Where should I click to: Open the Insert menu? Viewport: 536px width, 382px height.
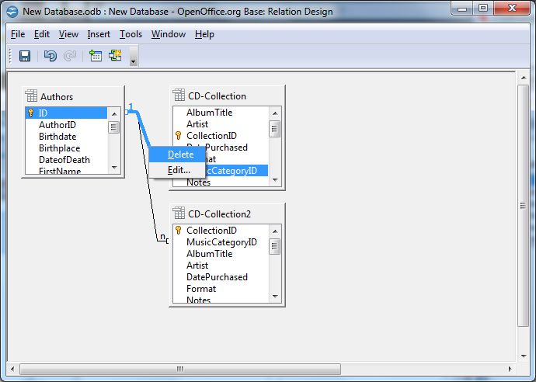coord(99,34)
